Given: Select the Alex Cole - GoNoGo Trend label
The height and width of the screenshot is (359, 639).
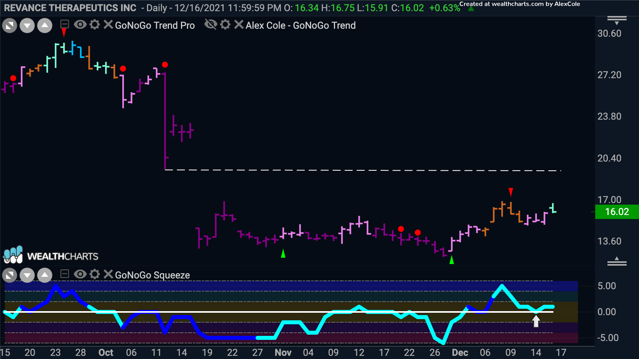Looking at the screenshot, I should click(x=300, y=26).
